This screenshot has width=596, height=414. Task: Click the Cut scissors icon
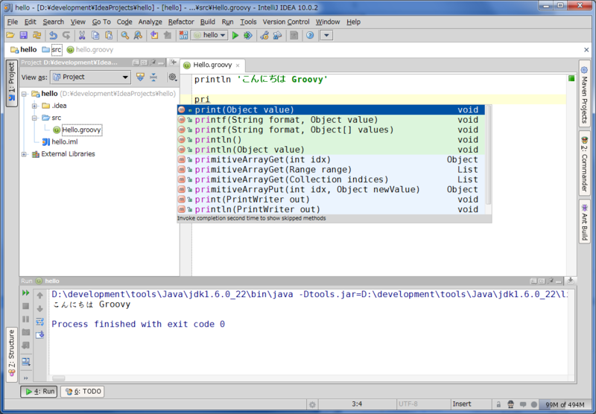click(82, 35)
